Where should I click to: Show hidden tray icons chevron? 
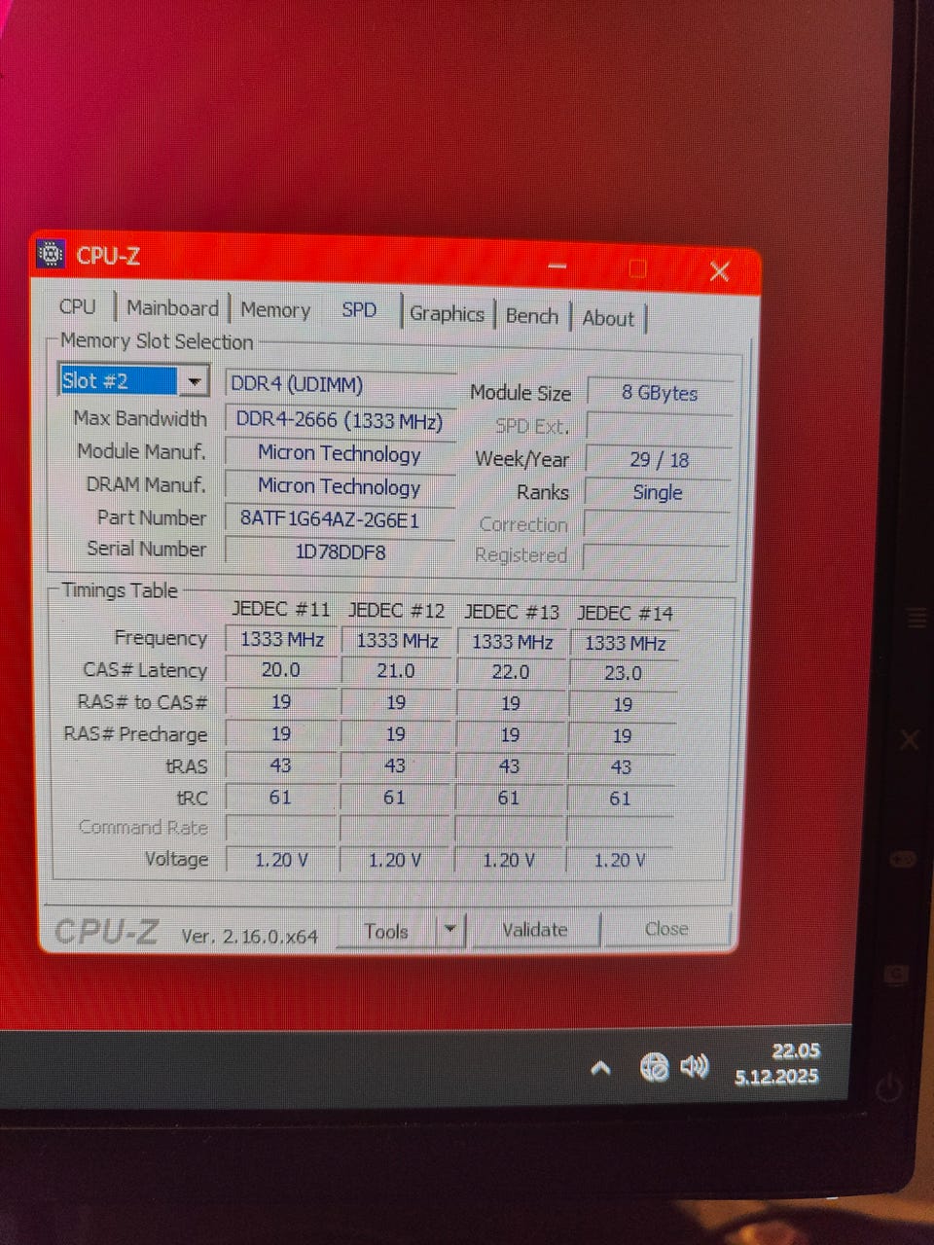(x=601, y=1069)
